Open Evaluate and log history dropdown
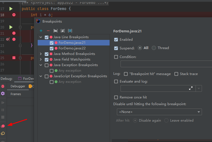This screenshot has width=212, height=142. [199, 88]
